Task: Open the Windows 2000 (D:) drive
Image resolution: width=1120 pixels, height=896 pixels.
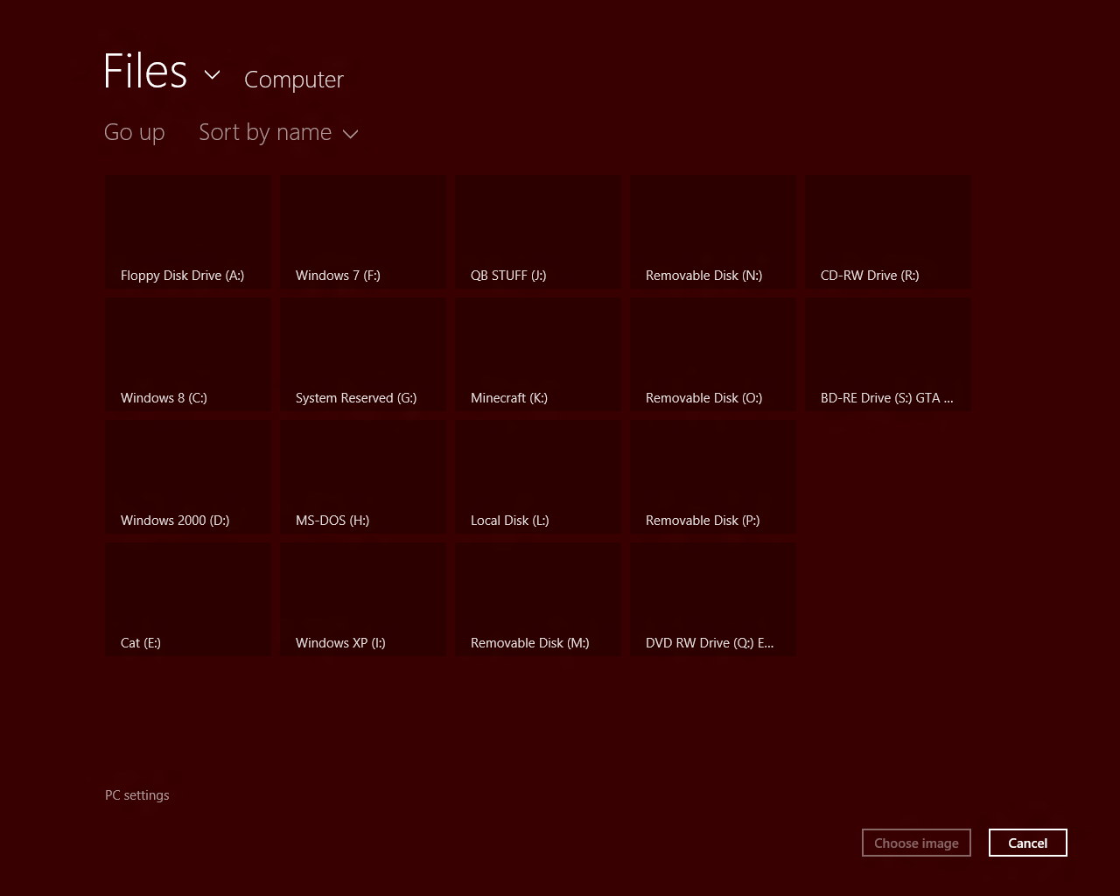Action: click(x=187, y=477)
